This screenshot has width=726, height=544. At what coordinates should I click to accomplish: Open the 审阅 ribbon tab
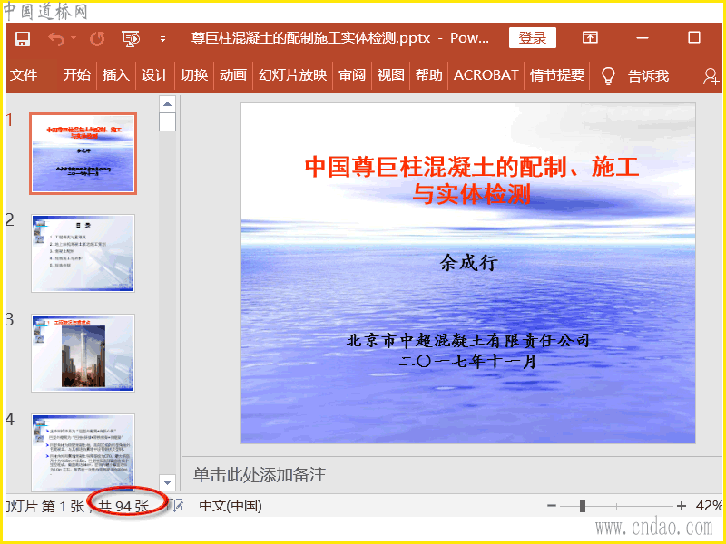pos(352,75)
